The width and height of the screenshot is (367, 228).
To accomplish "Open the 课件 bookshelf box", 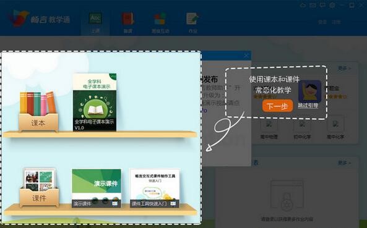I will pyautogui.click(x=39, y=188).
